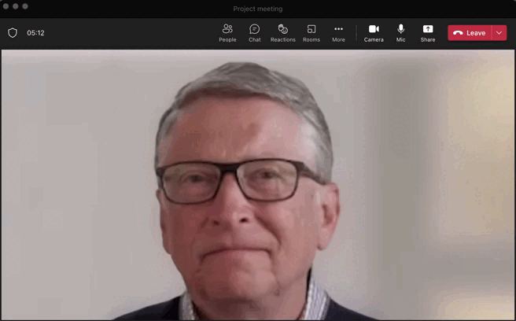Image resolution: width=516 pixels, height=321 pixels.
Task: Click the shield security icon
Action: pyautogui.click(x=13, y=33)
